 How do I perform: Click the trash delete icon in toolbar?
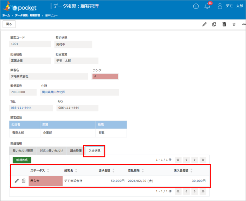click(x=224, y=24)
